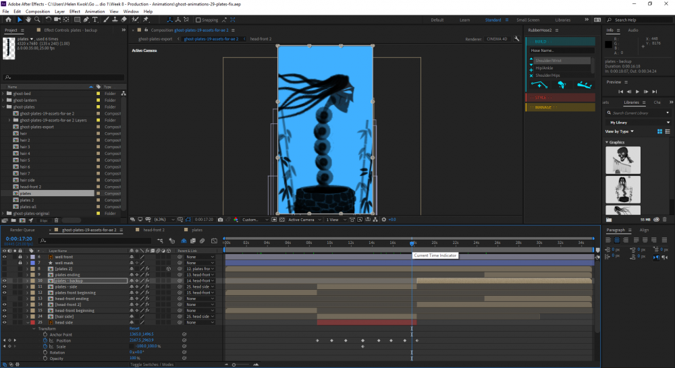Select the Home icon in the toolbar

tap(8, 20)
